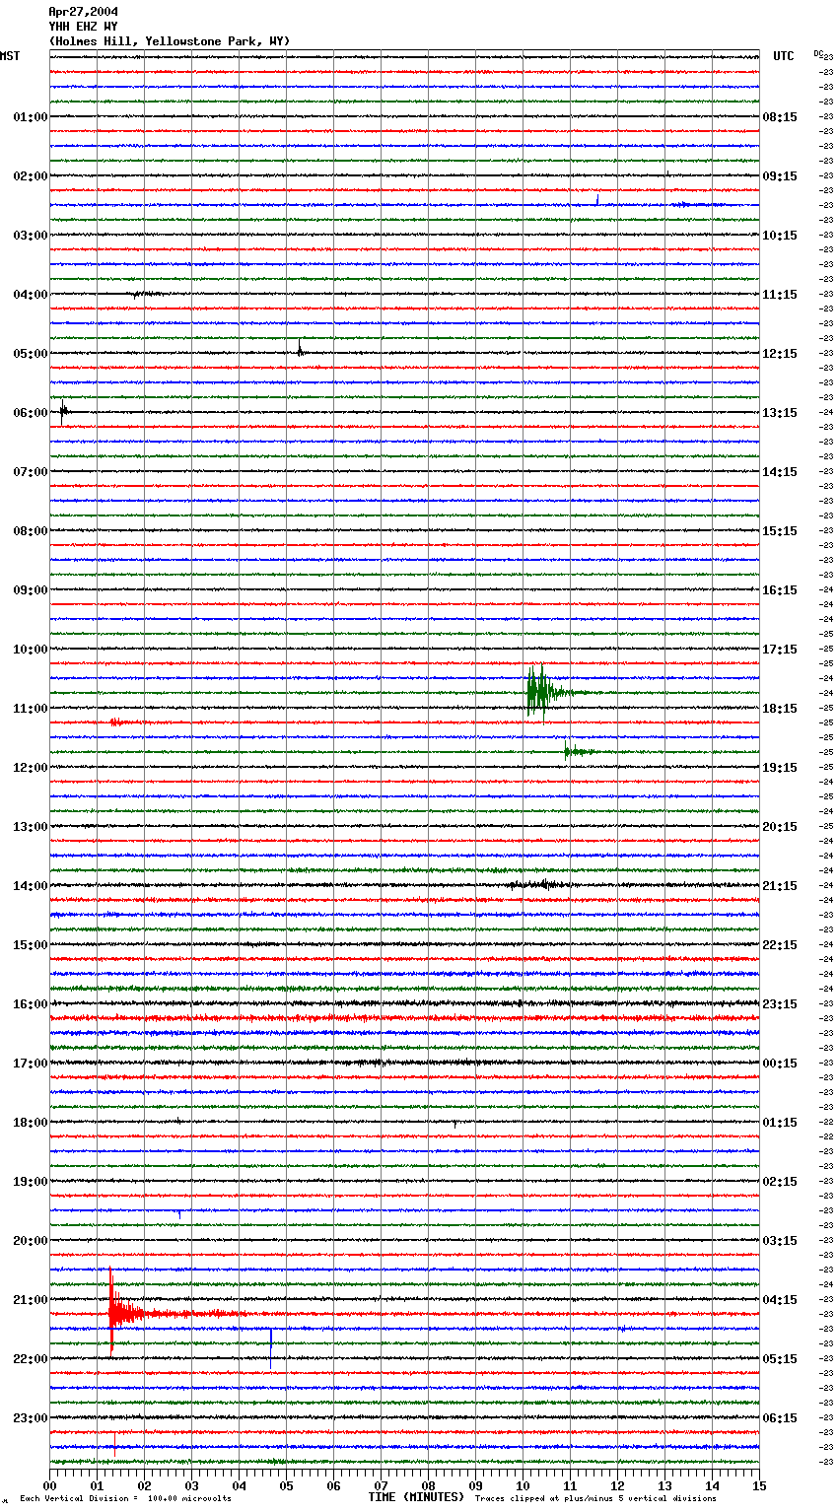
Task: Select the 04:00 MST time label
Action: [x=31, y=295]
